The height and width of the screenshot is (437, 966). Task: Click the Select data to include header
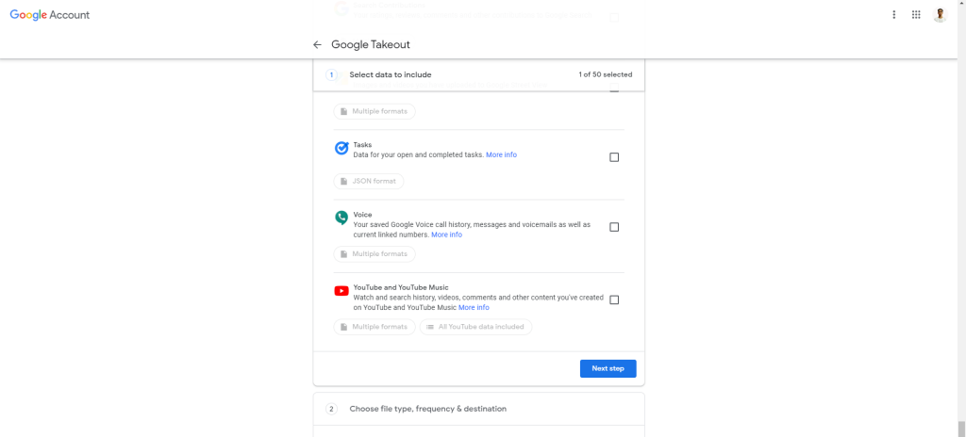[391, 75]
